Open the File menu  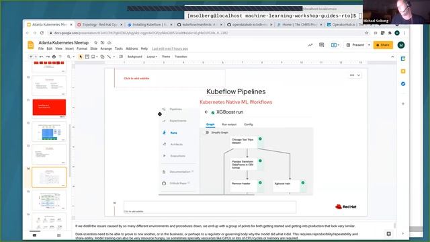pyautogui.click(x=41, y=48)
